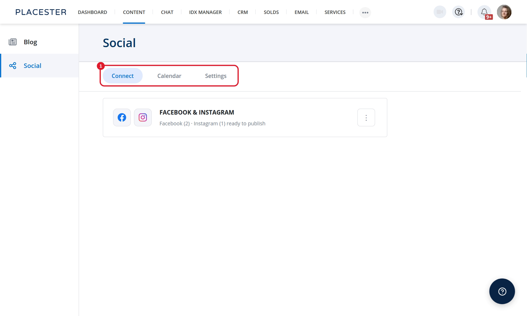
Task: Open Blog label in the sidebar
Action: pos(30,42)
